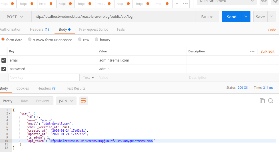This screenshot has height=152, width=279.
Task: Open the manage environments gear icon
Action: pos(275,1)
